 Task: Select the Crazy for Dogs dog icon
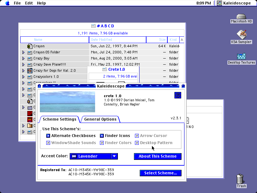point(30,71)
